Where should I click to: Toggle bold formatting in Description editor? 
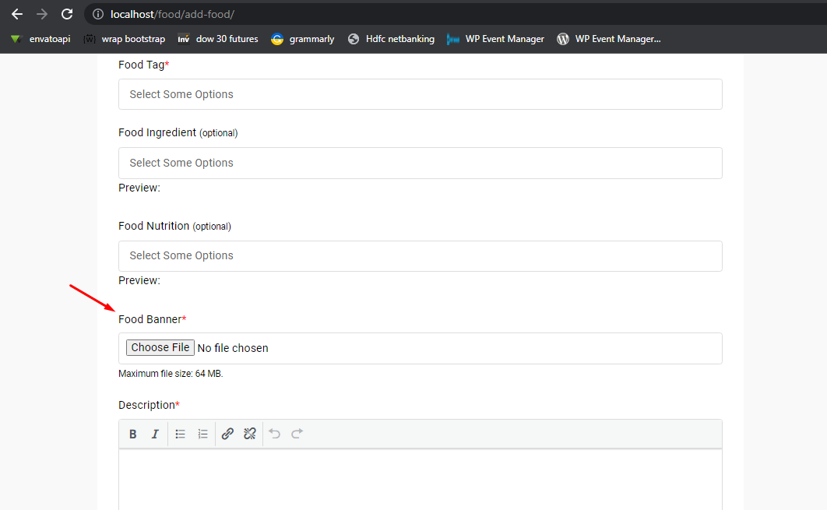tap(133, 434)
